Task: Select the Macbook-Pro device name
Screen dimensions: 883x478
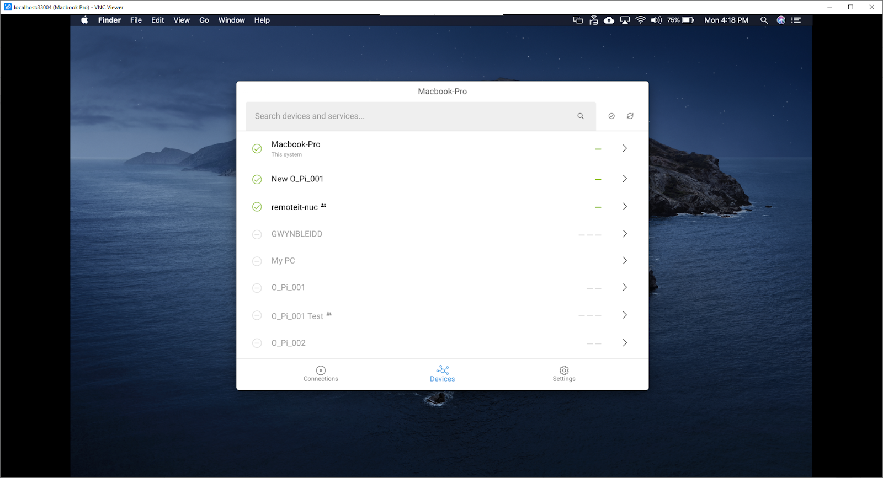Action: tap(296, 144)
